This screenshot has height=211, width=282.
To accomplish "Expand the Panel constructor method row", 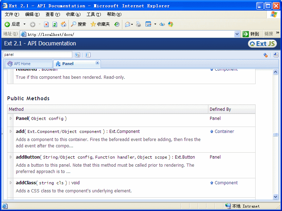I will [x=11, y=119].
